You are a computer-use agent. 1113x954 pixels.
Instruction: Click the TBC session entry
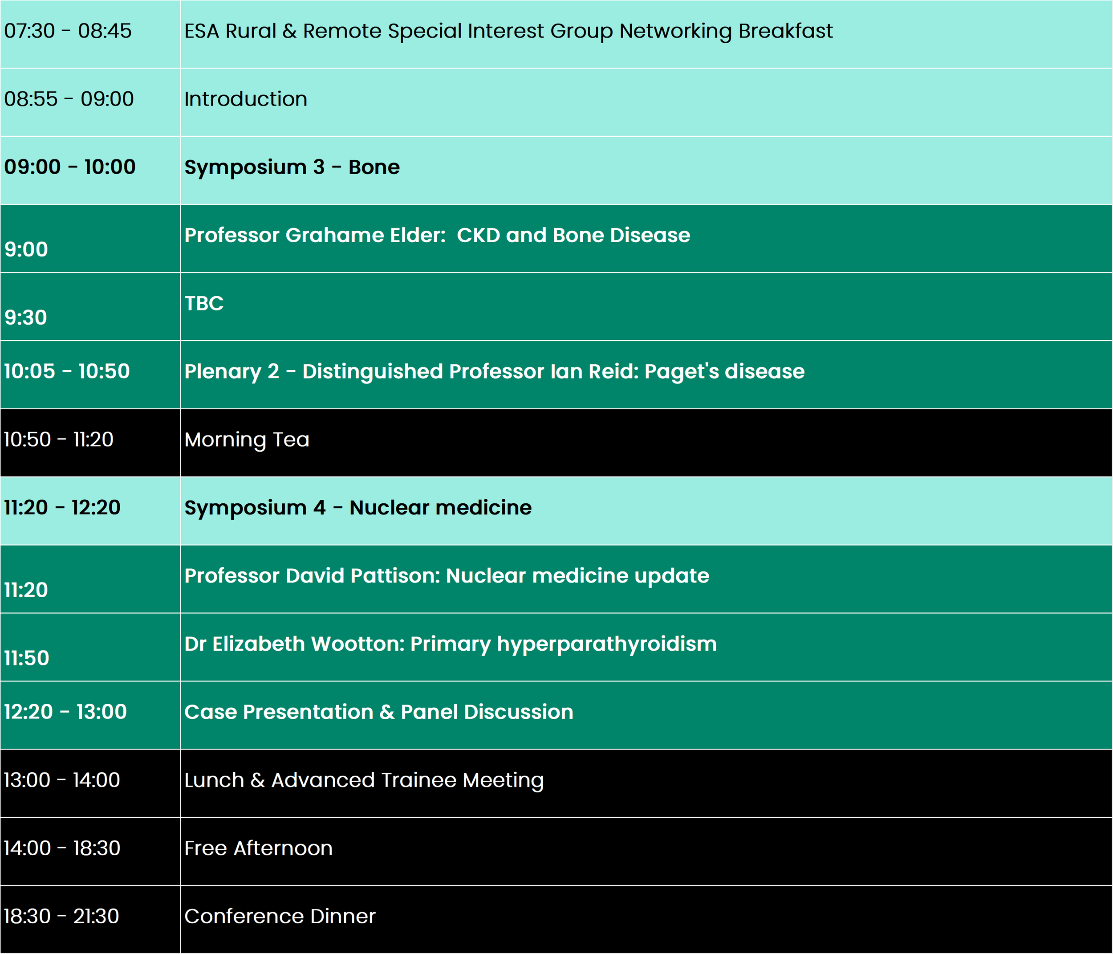click(203, 304)
